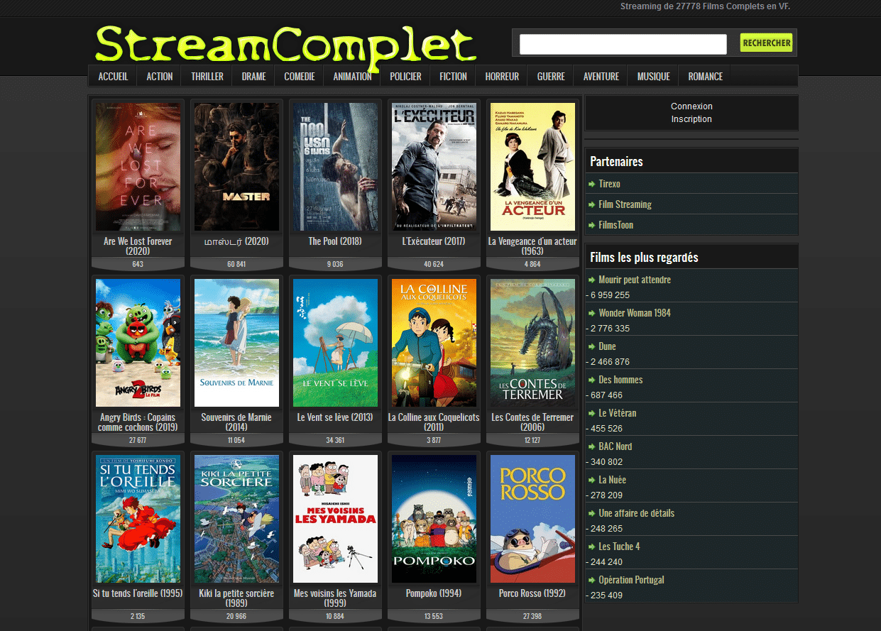Open Le Vent se lève poster
The width and height of the screenshot is (881, 631).
tap(335, 343)
